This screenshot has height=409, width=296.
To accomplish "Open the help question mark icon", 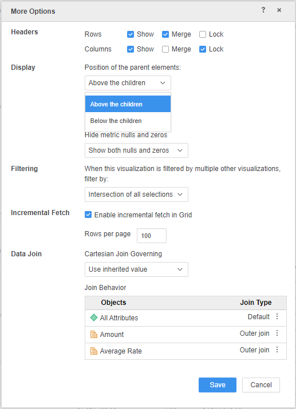I will [263, 10].
